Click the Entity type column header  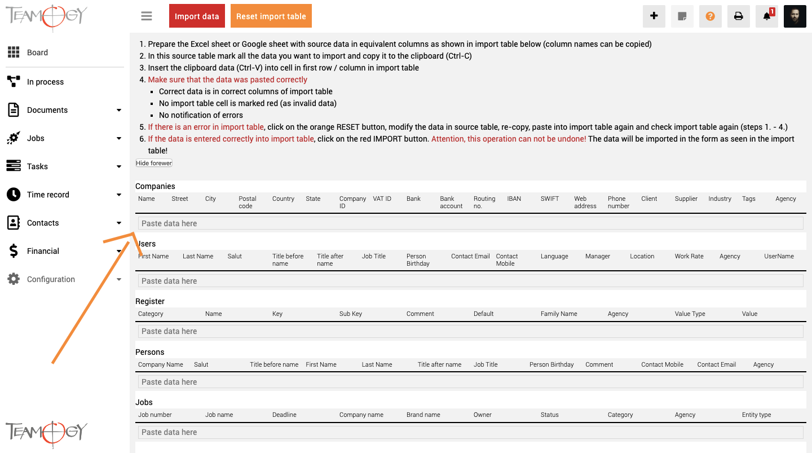(x=757, y=415)
